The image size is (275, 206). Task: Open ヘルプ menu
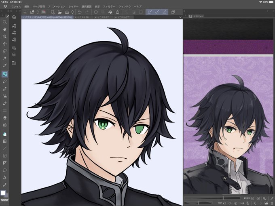[137, 6]
